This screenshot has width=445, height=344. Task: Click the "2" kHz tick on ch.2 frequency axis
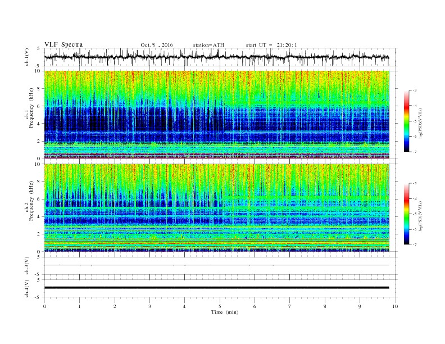39,234
